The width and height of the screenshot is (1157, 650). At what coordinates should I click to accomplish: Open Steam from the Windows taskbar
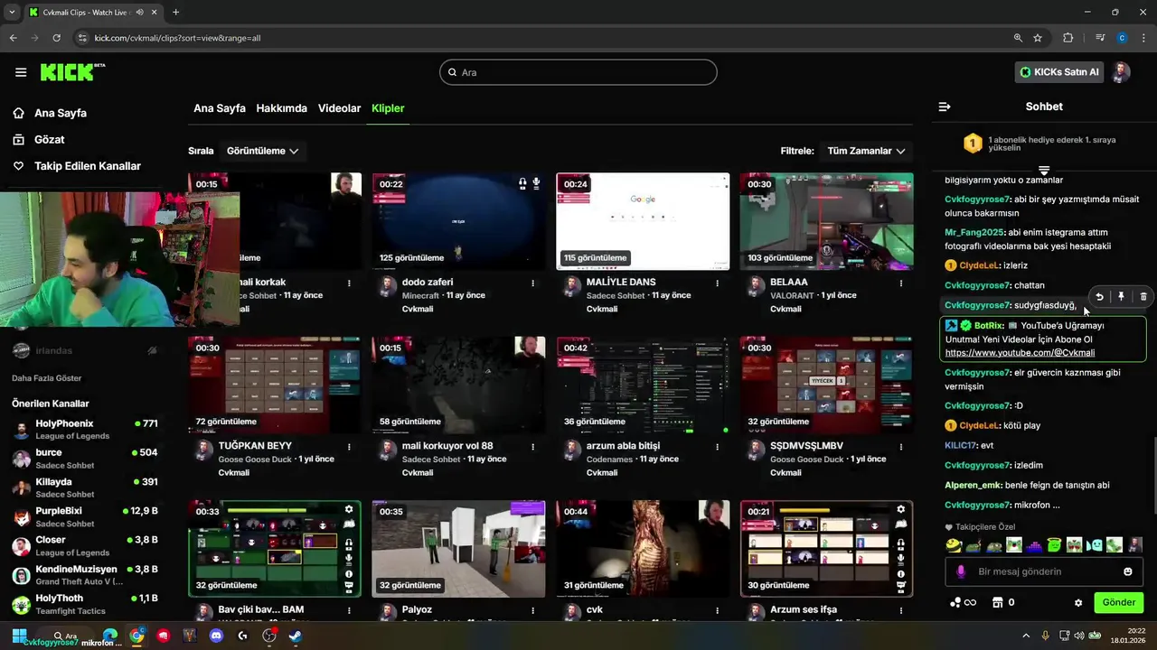(x=296, y=636)
